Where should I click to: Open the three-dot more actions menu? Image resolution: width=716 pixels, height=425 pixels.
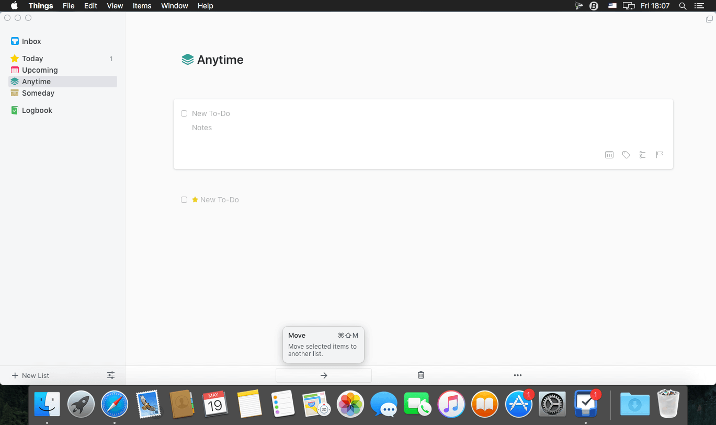point(518,375)
